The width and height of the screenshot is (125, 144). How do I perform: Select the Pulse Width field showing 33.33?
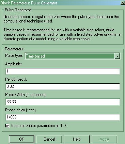[63, 102]
